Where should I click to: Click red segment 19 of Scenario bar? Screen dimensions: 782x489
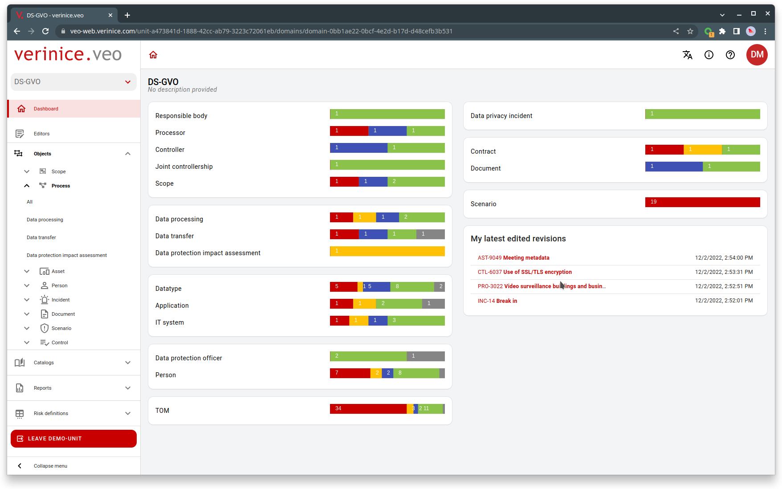coord(703,202)
